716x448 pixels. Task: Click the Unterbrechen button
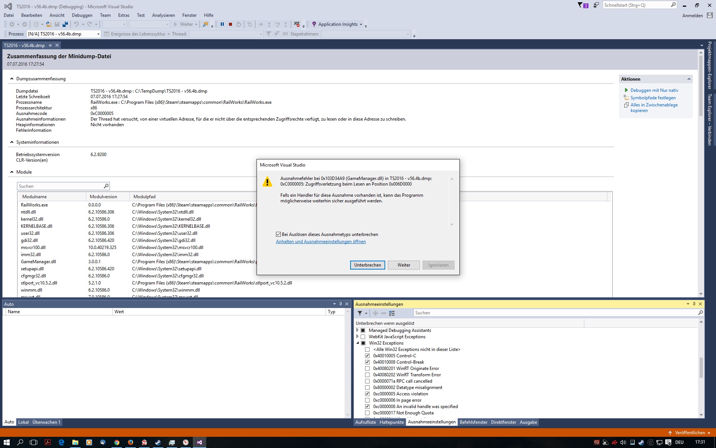[367, 265]
